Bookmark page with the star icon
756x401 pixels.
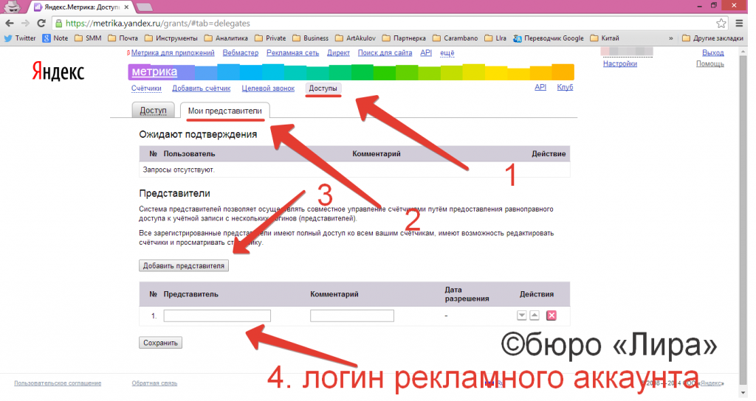coord(721,23)
